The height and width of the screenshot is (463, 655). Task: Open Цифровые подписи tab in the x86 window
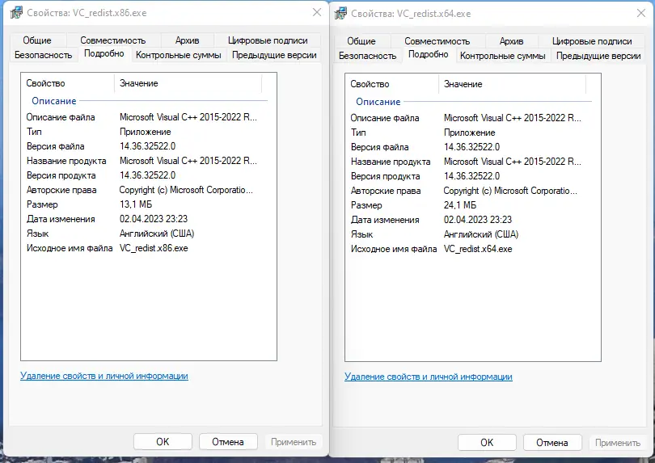pyautogui.click(x=268, y=40)
